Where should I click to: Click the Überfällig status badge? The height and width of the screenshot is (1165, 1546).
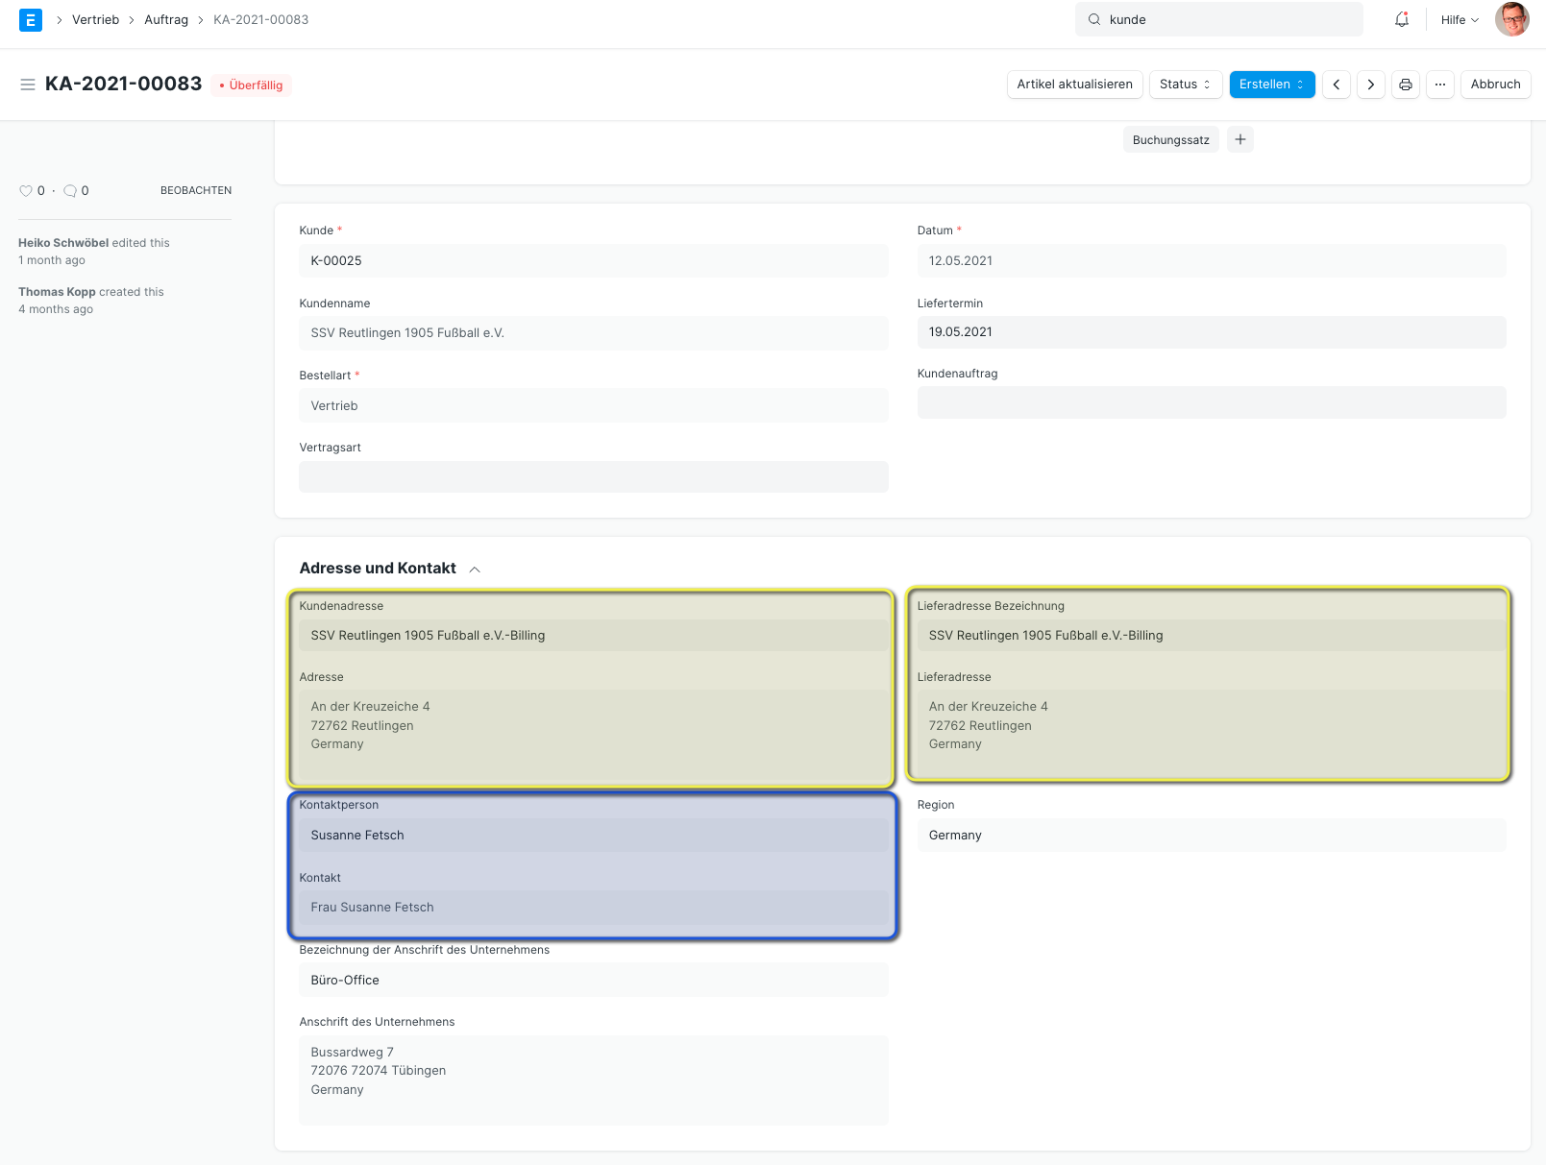252,85
